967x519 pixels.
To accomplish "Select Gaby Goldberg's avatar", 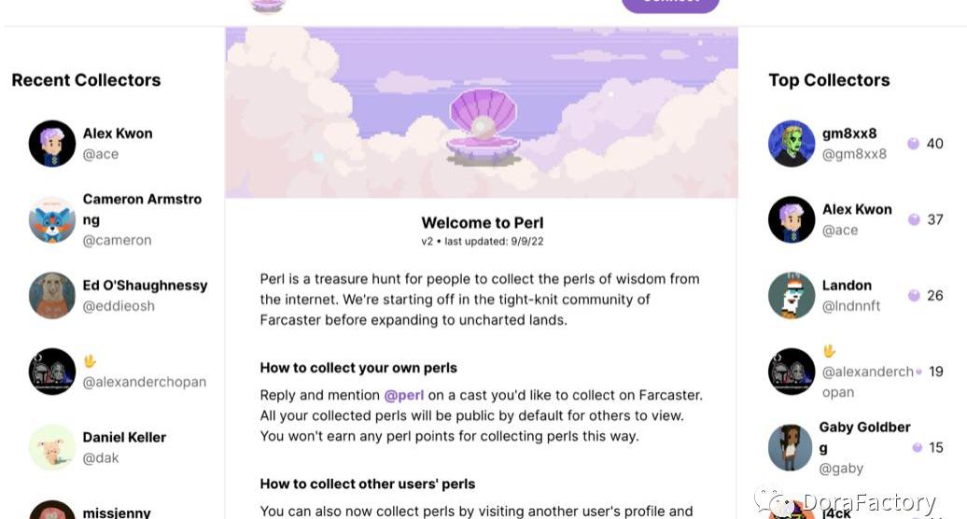I will coord(790,447).
